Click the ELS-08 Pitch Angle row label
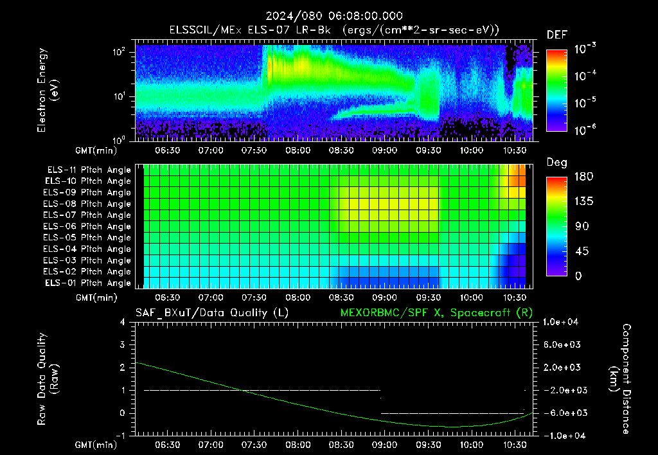 (x=87, y=204)
